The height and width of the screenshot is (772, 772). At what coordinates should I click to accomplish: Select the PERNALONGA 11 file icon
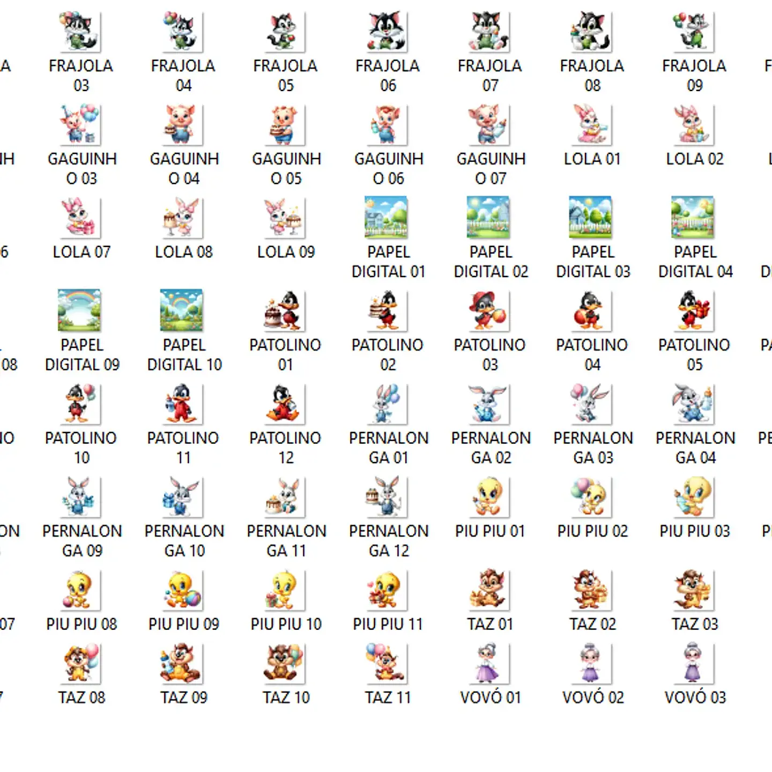[x=286, y=497]
